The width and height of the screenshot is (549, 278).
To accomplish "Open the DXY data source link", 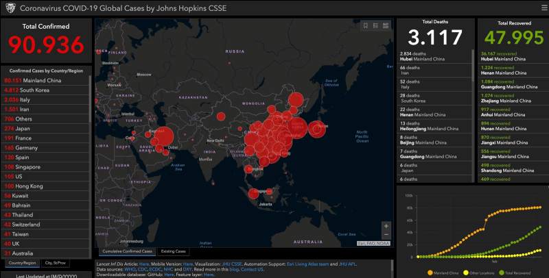I will coord(187,269).
